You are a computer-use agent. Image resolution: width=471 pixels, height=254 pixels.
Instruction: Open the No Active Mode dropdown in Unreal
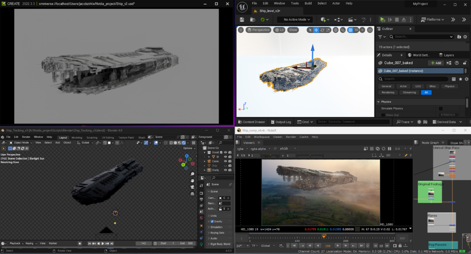pyautogui.click(x=294, y=19)
